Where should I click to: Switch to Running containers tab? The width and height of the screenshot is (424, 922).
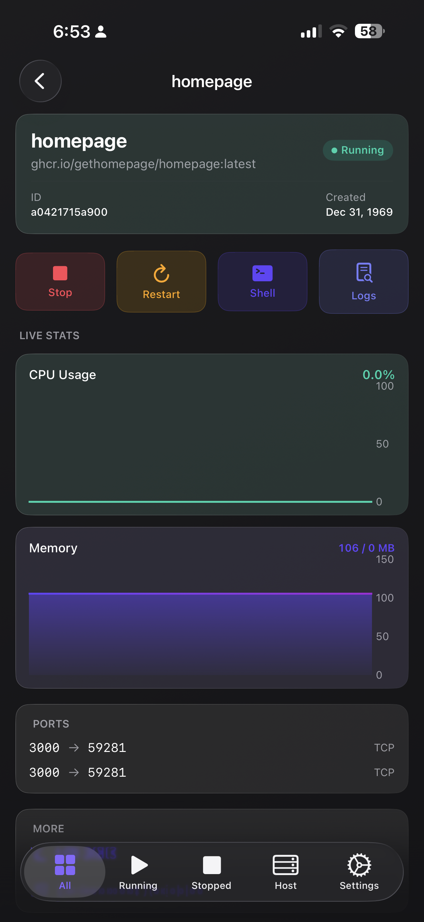pos(138,872)
